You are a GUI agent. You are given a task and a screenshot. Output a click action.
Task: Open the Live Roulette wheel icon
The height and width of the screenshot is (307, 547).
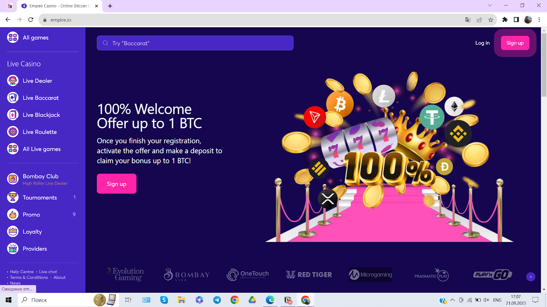(13, 132)
